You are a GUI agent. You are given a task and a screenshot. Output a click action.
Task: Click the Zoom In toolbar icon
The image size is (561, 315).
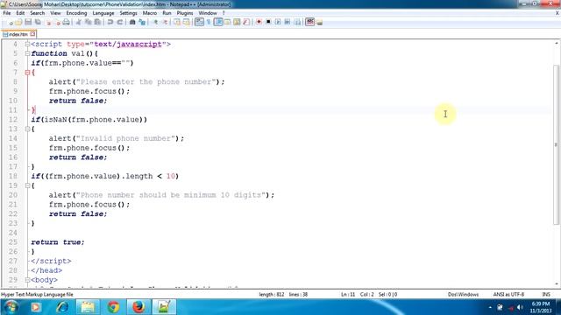[155, 22]
